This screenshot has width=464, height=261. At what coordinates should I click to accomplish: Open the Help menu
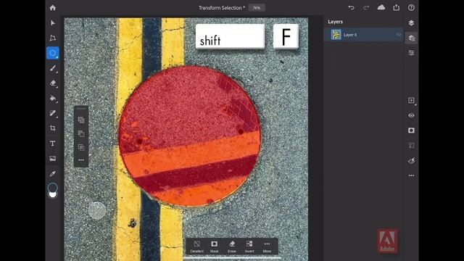point(411,8)
